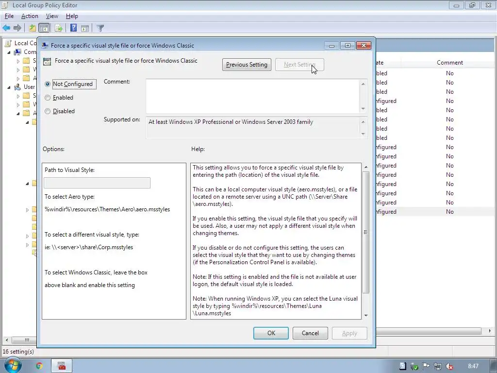This screenshot has width=497, height=373.
Task: Open Action Center flag tray icon
Action: click(426, 366)
